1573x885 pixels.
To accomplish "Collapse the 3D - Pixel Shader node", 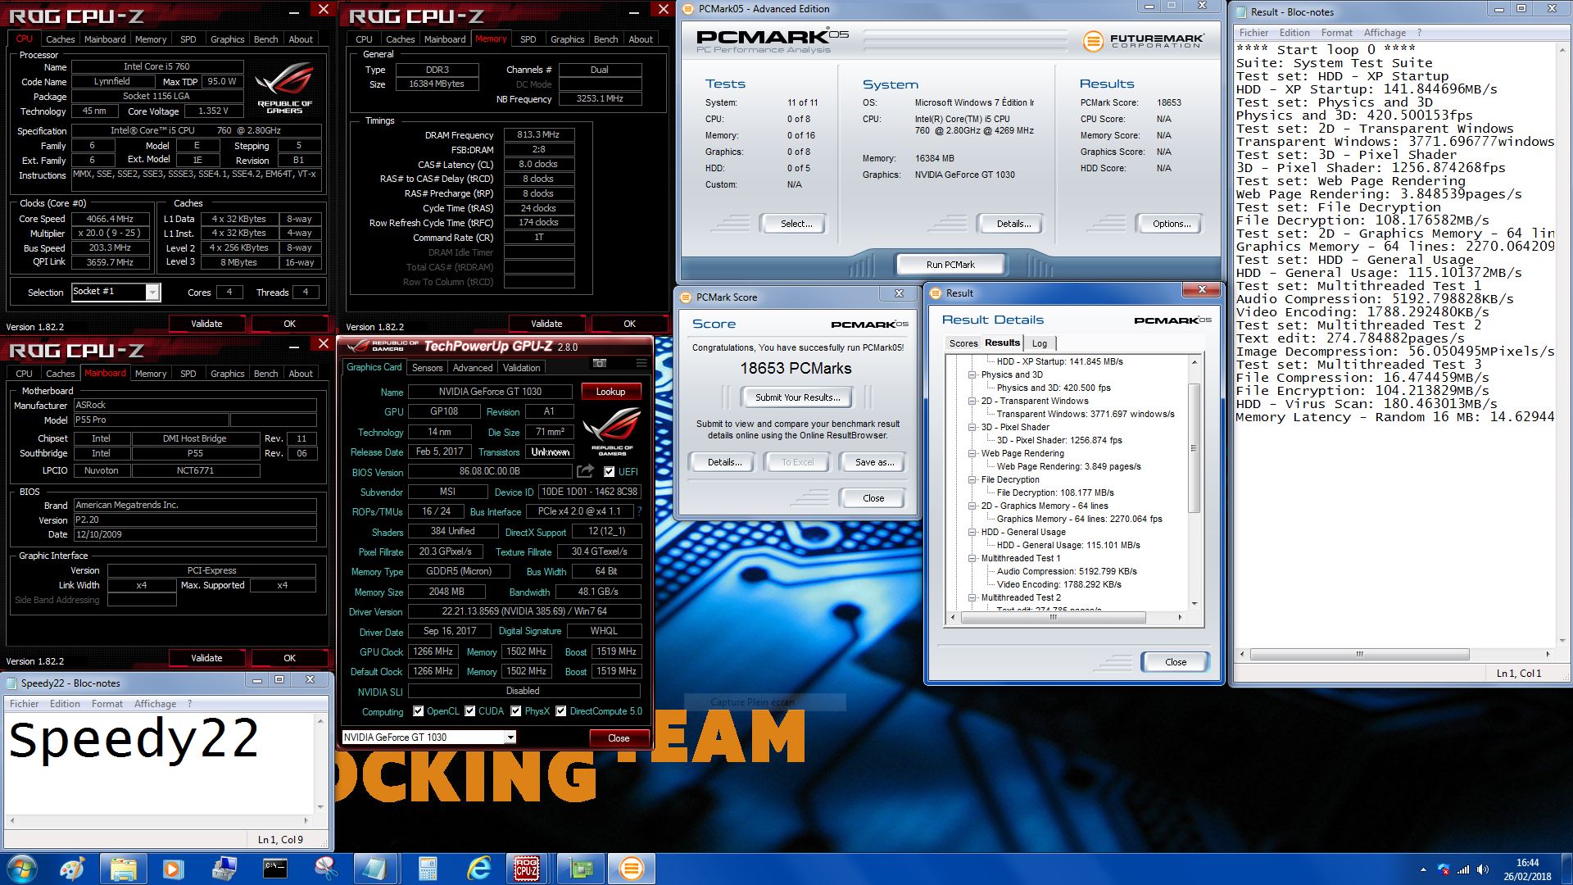I will (972, 427).
